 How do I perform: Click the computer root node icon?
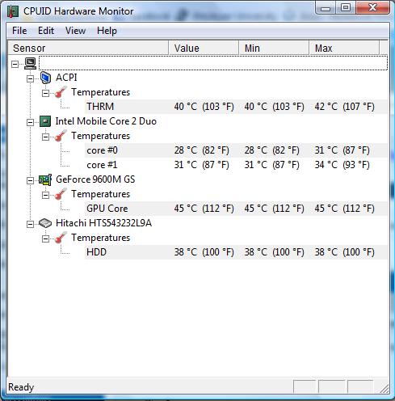pos(30,63)
